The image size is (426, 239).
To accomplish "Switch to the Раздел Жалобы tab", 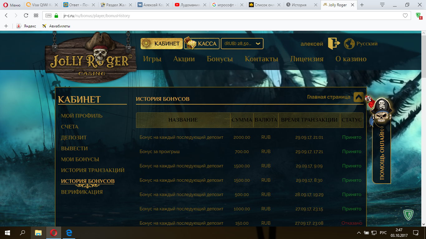I will (x=116, y=5).
